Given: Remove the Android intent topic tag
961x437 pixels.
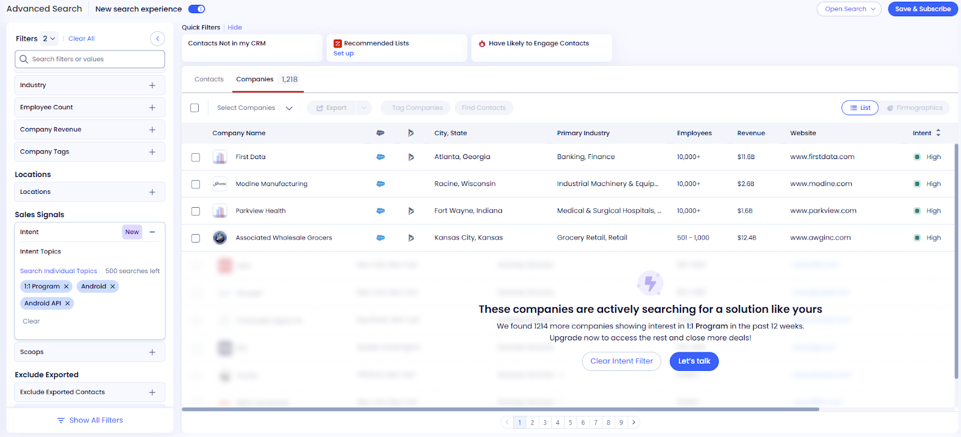Looking at the screenshot, I should [x=112, y=286].
